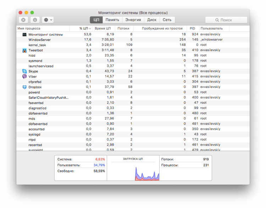Click the Свободно 58,59% value
266x208 pixels.
click(99, 171)
